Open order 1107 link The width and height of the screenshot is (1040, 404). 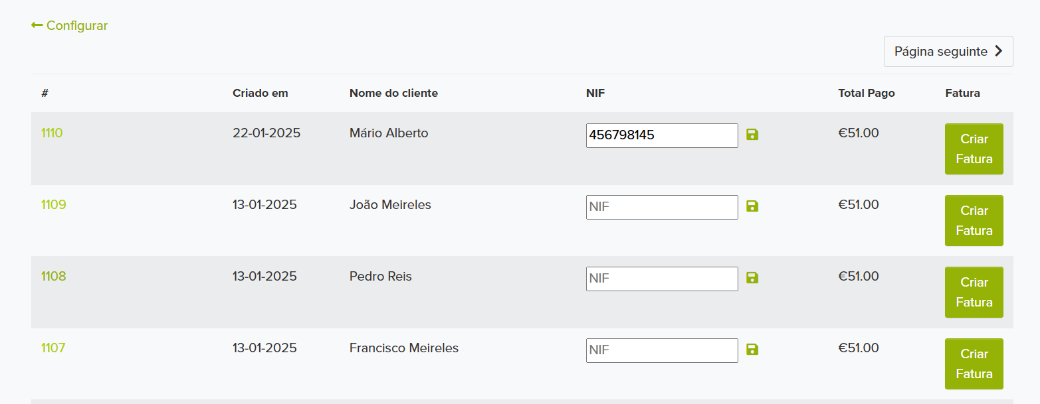[53, 348]
